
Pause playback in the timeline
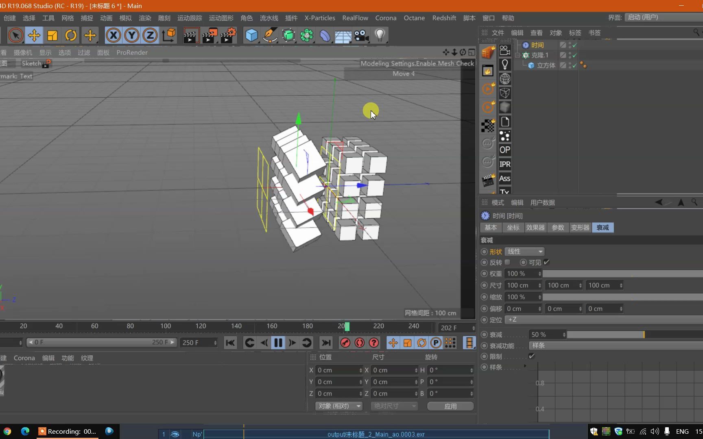click(x=278, y=343)
